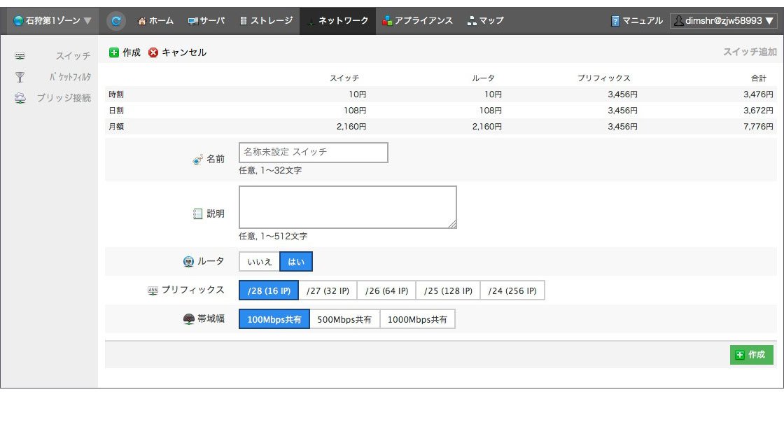Select ブリッジ接続 in the sidebar
The width and height of the screenshot is (784, 434).
point(64,97)
